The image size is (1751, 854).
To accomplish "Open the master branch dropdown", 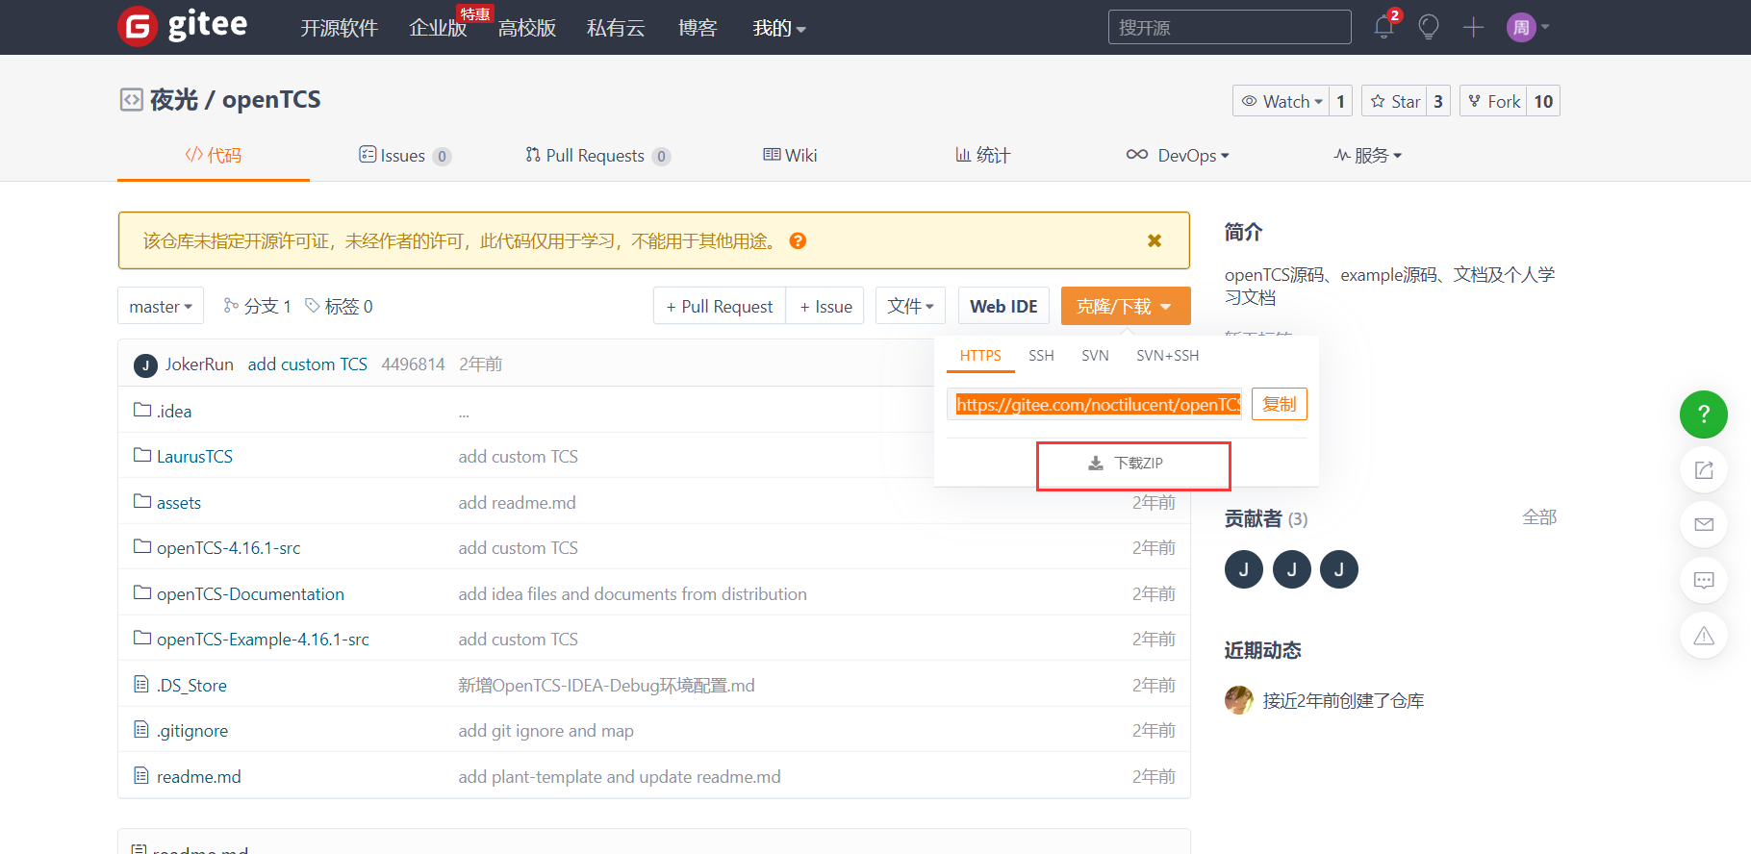I will pos(161,306).
